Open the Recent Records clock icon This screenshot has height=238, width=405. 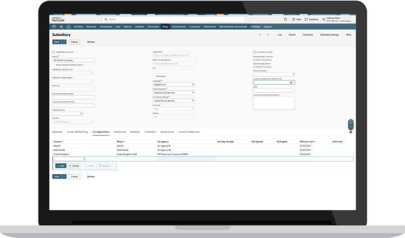click(x=54, y=27)
